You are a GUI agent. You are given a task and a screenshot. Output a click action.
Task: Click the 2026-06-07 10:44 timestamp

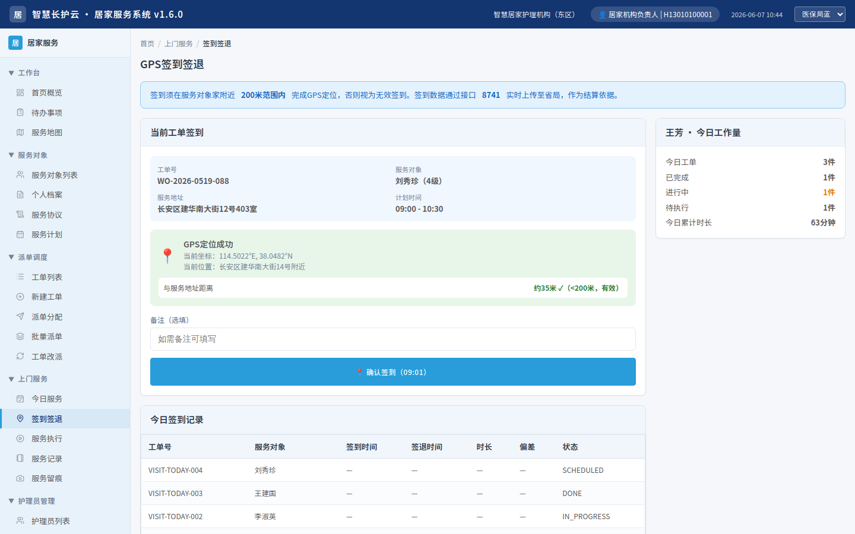point(757,15)
